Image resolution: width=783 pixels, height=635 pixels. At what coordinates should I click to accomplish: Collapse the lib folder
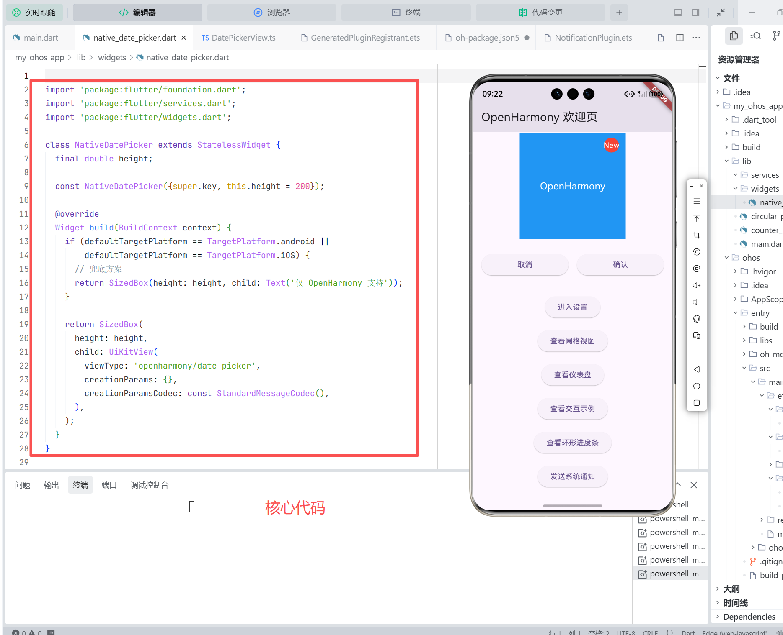pos(726,161)
